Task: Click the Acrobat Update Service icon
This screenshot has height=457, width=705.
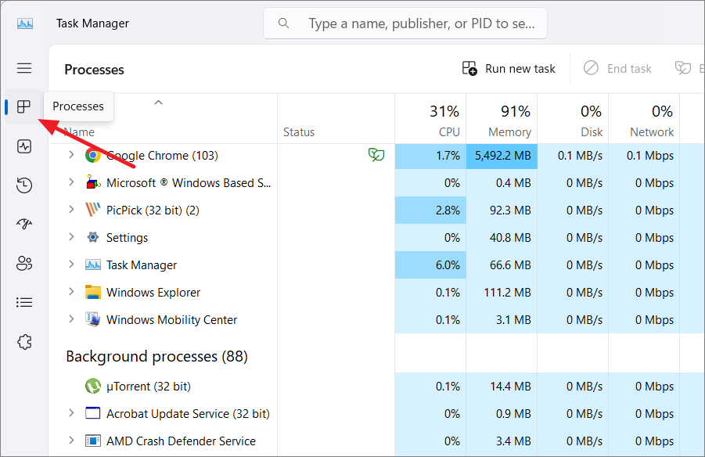Action: click(93, 413)
